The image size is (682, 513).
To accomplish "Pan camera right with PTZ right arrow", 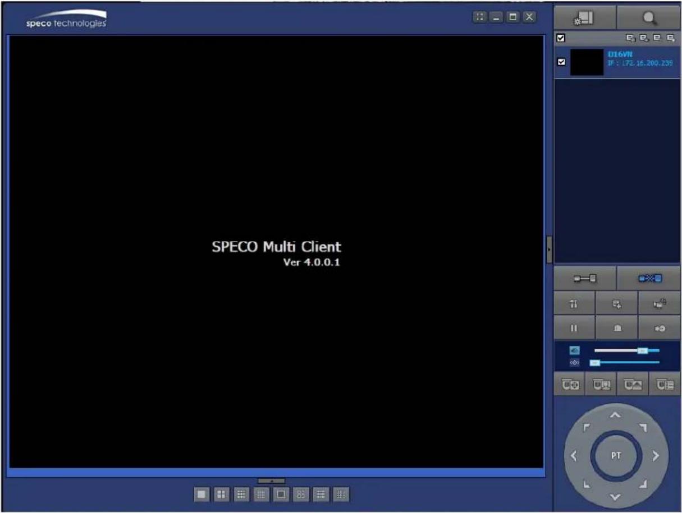I will pos(656,456).
